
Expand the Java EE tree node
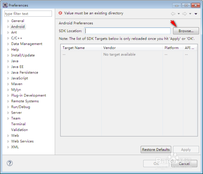[x=8, y=67]
